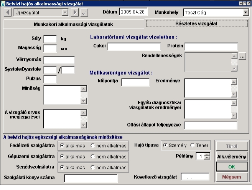Select alkalmas for Gépüzemi szolgálatra
Screen dimensions: 252x190
point(62,157)
